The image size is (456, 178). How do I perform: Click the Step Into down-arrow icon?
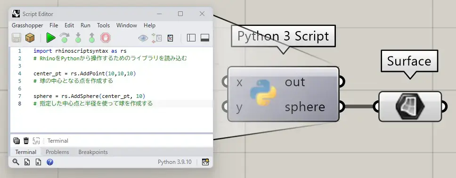78,38
